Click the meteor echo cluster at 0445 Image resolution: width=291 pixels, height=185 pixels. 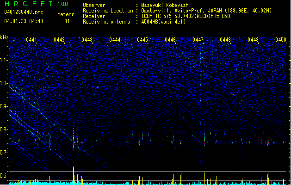point(139,143)
